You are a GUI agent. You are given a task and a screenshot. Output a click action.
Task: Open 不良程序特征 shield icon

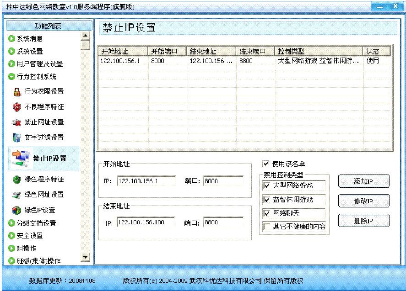[x=17, y=107]
